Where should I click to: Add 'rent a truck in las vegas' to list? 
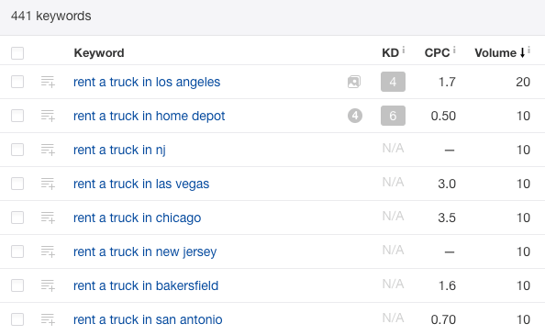48,184
